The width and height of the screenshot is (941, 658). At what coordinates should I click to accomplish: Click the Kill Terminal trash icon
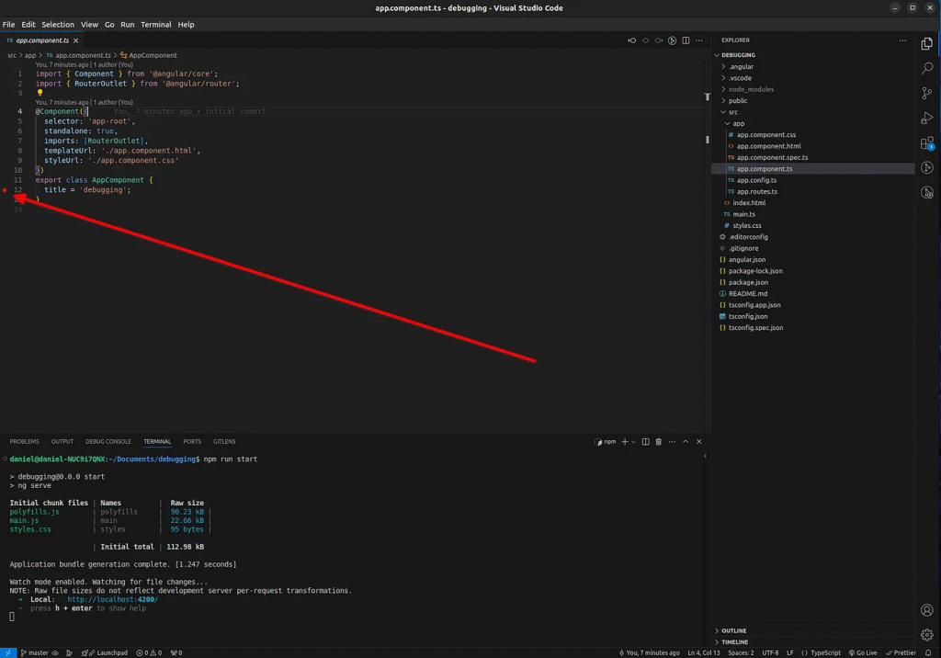(x=659, y=442)
